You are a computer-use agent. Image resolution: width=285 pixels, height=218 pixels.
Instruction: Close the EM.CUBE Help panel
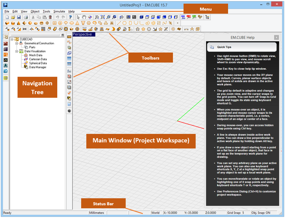coord(276,37)
